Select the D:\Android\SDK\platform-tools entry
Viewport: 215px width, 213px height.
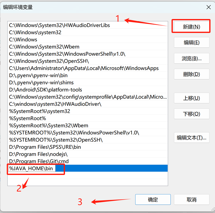point(88,90)
